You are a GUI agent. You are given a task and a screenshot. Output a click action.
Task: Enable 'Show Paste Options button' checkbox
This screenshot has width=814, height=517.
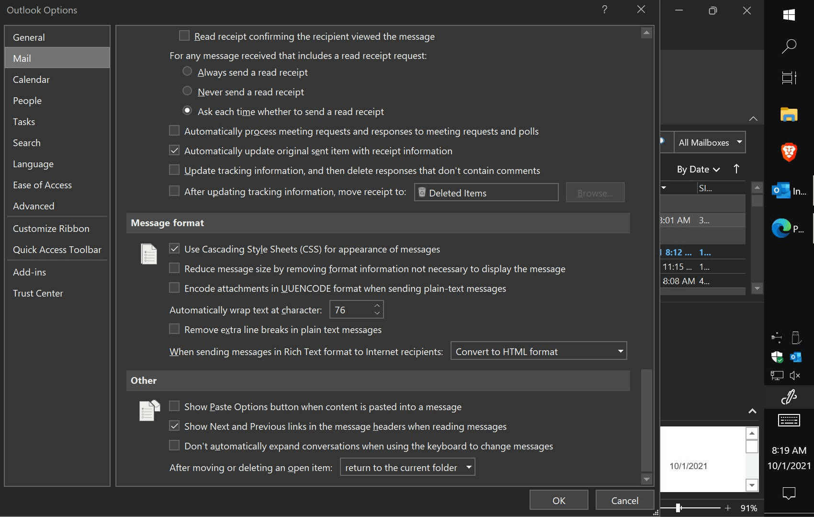[174, 406]
